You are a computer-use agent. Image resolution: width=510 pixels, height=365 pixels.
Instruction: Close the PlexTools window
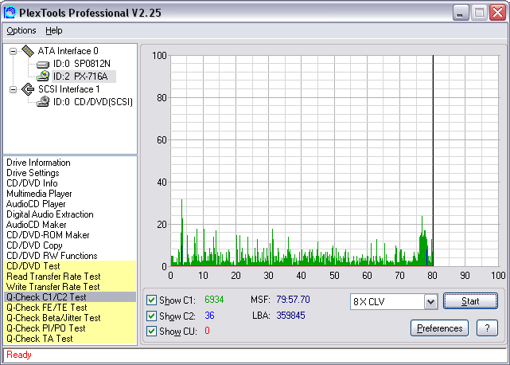tap(497, 13)
